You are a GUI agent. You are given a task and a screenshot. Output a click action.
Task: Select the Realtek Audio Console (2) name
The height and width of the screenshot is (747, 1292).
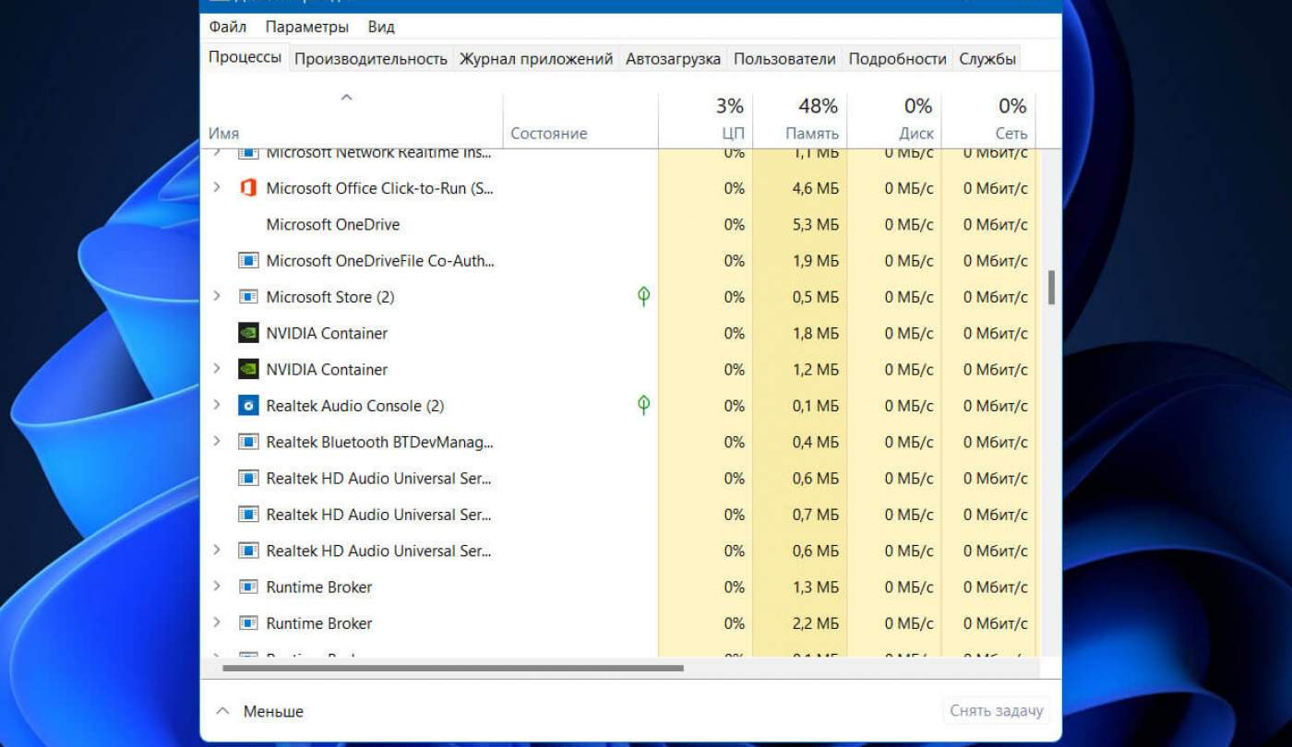pos(355,406)
